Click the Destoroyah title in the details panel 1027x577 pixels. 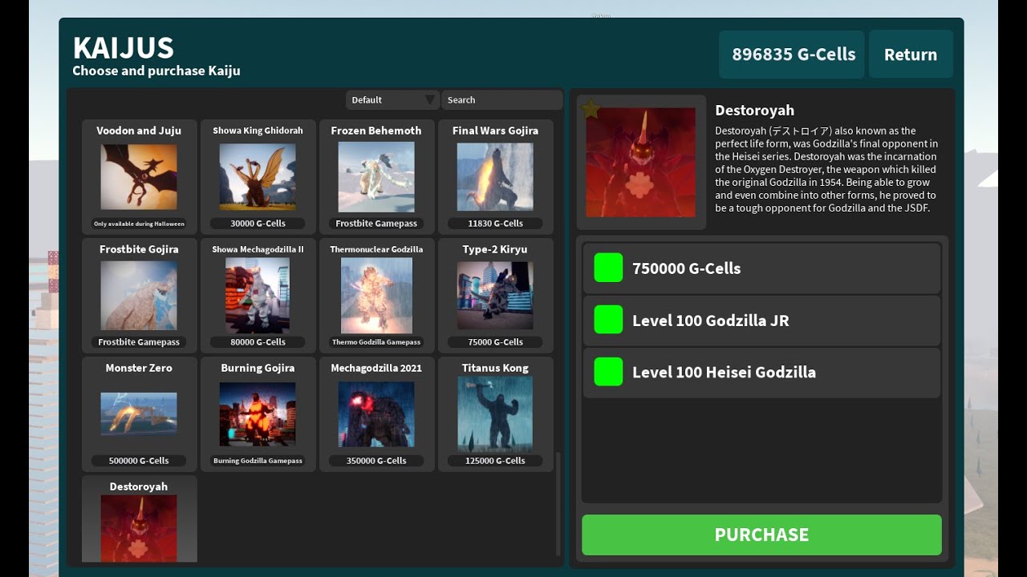[x=754, y=111]
